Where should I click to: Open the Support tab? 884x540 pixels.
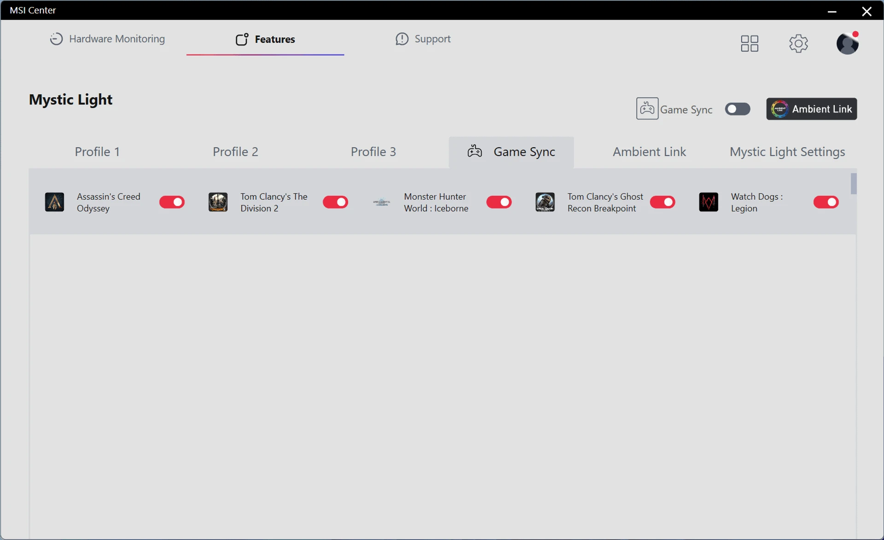pyautogui.click(x=423, y=39)
